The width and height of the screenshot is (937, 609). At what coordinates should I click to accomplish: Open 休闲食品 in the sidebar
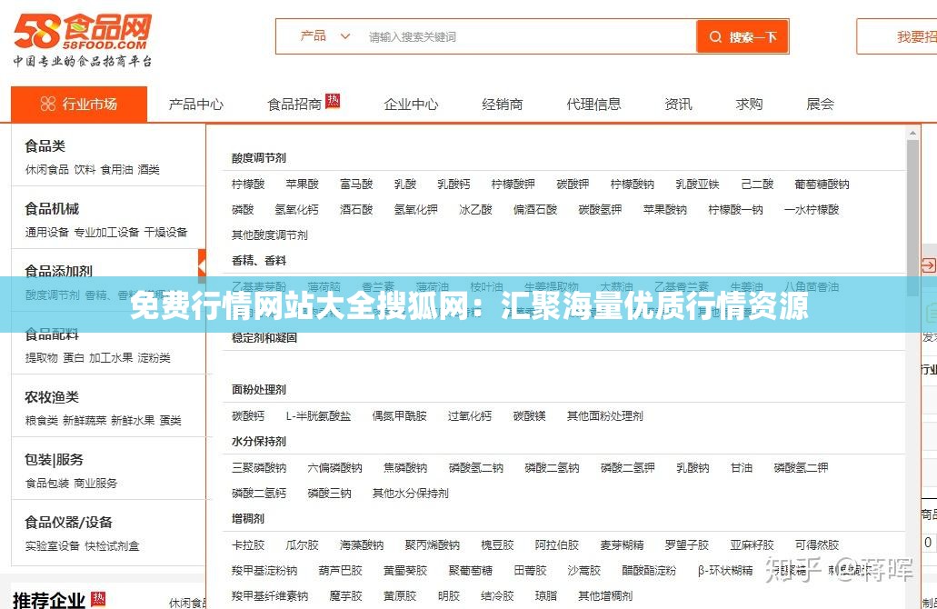click(46, 170)
